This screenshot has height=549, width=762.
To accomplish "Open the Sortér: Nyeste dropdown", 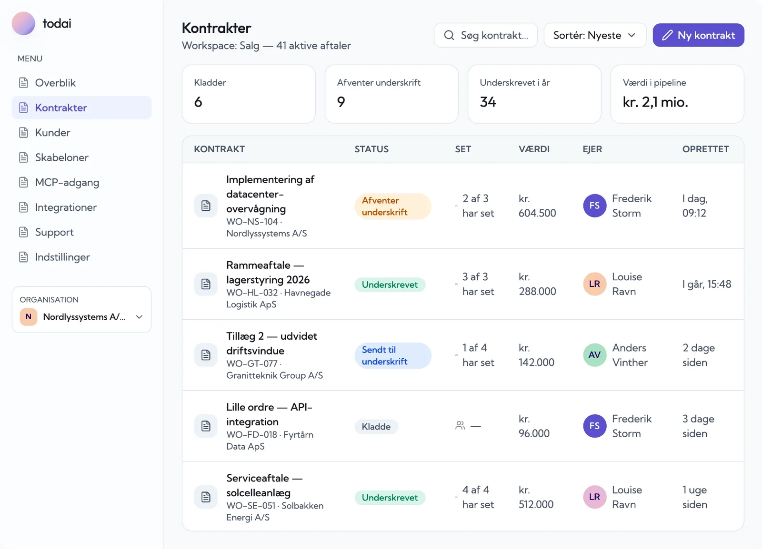I will 595,35.
